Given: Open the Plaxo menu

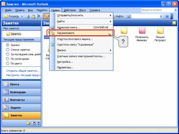Looking at the screenshot, I should coord(83,10).
